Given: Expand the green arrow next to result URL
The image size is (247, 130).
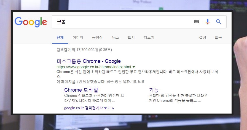Looking at the screenshot, I should (134, 67).
